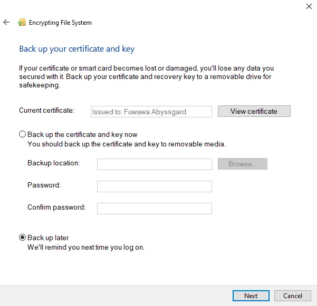Viewport: 317px width, 306px height.
Task: Close the wizard with the X button
Action: 309,6
